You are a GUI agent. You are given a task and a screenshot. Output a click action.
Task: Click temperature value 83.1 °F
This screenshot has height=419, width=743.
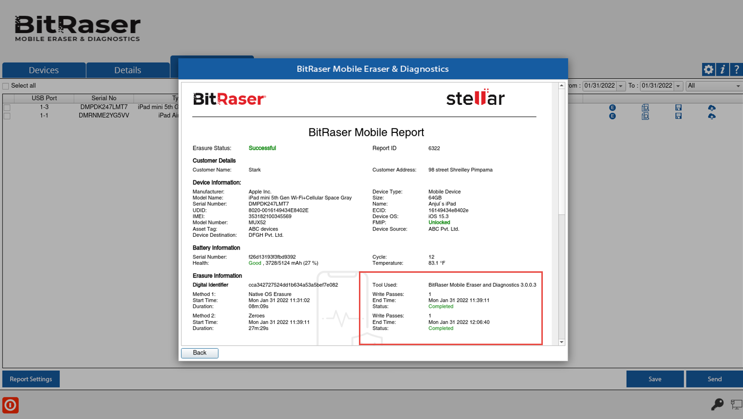point(437,263)
